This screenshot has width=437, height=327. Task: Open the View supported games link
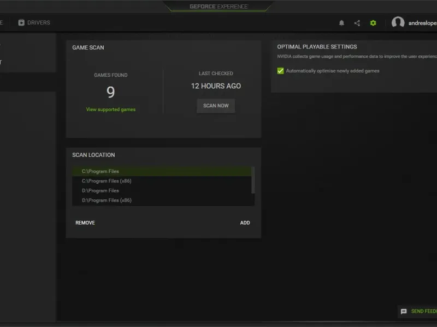[111, 110]
